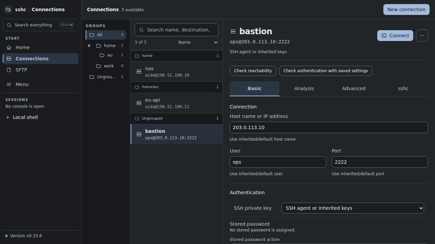435x244 pixels.
Task: Click the Home house icon
Action: pyautogui.click(x=9, y=47)
